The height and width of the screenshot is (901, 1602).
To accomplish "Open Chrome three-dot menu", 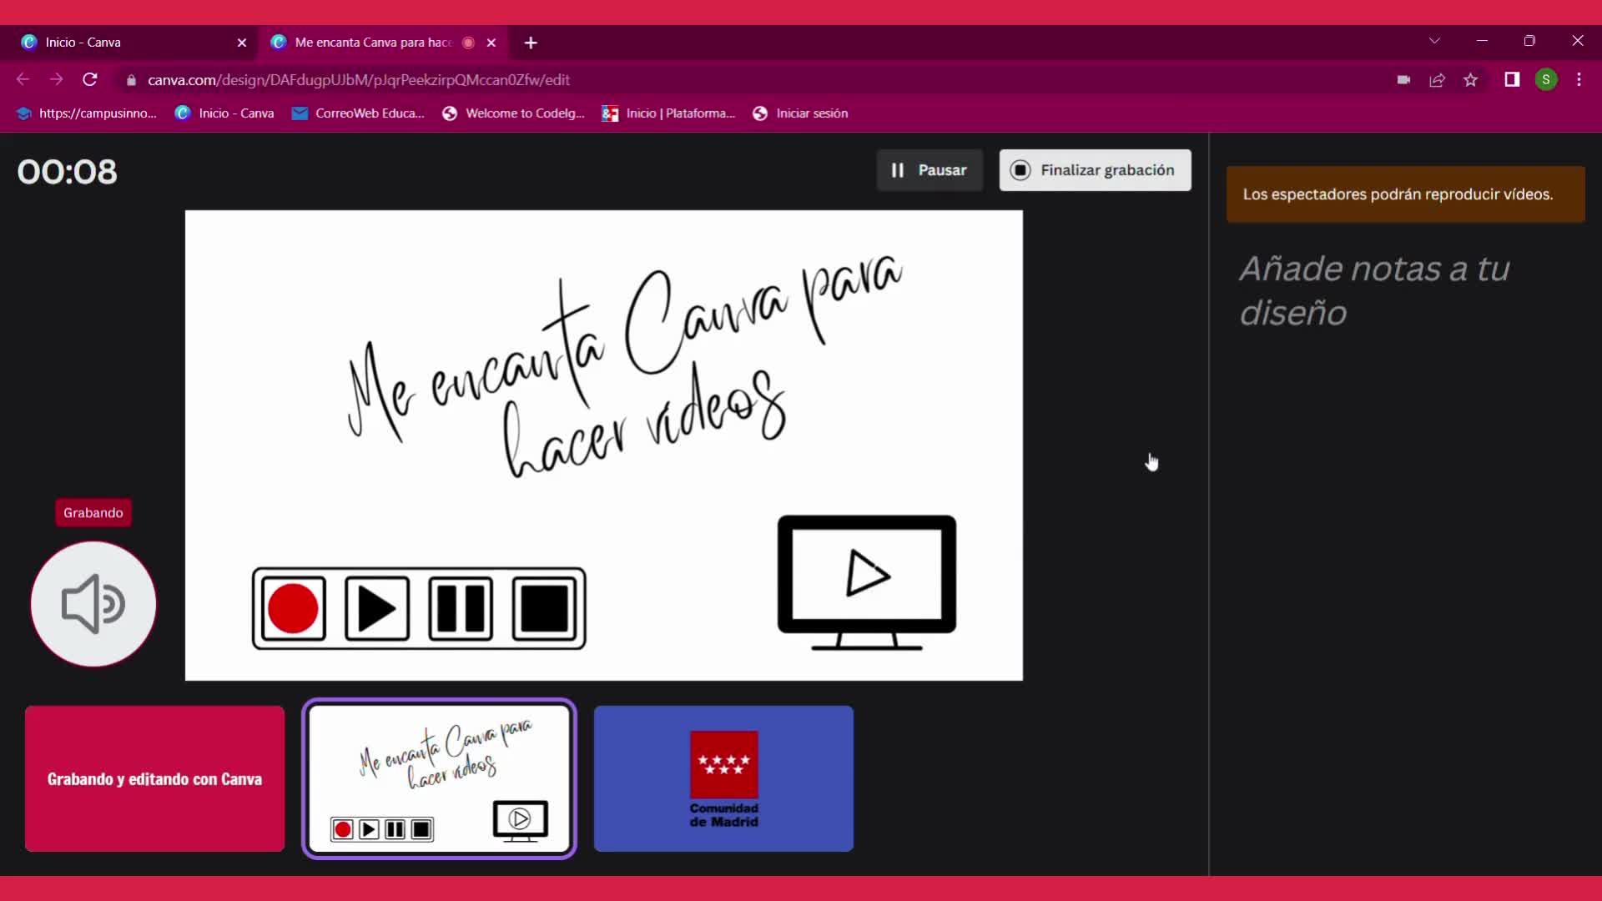I will tap(1579, 80).
